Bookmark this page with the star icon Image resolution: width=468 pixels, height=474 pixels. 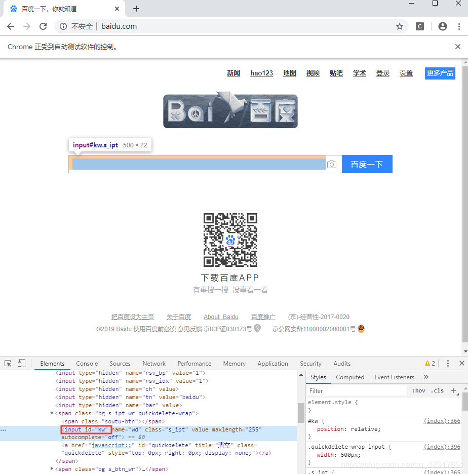coord(400,27)
